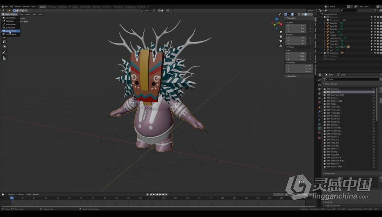Open the outliner filter funnel icon

point(375,11)
